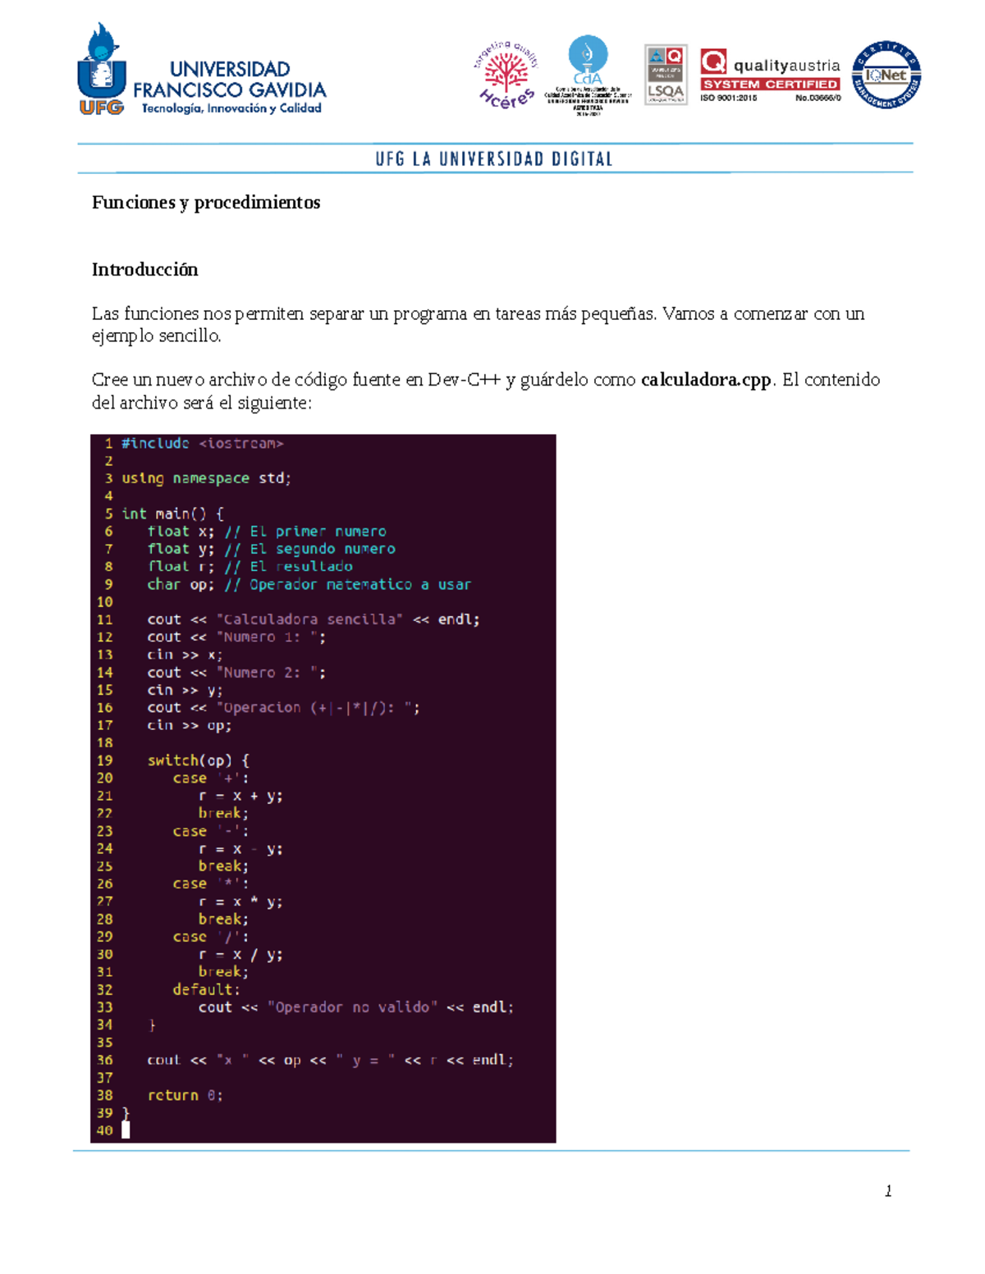Click code line '#include <iostream>'
Viewport: 985px width, 1274px height.
tap(202, 444)
